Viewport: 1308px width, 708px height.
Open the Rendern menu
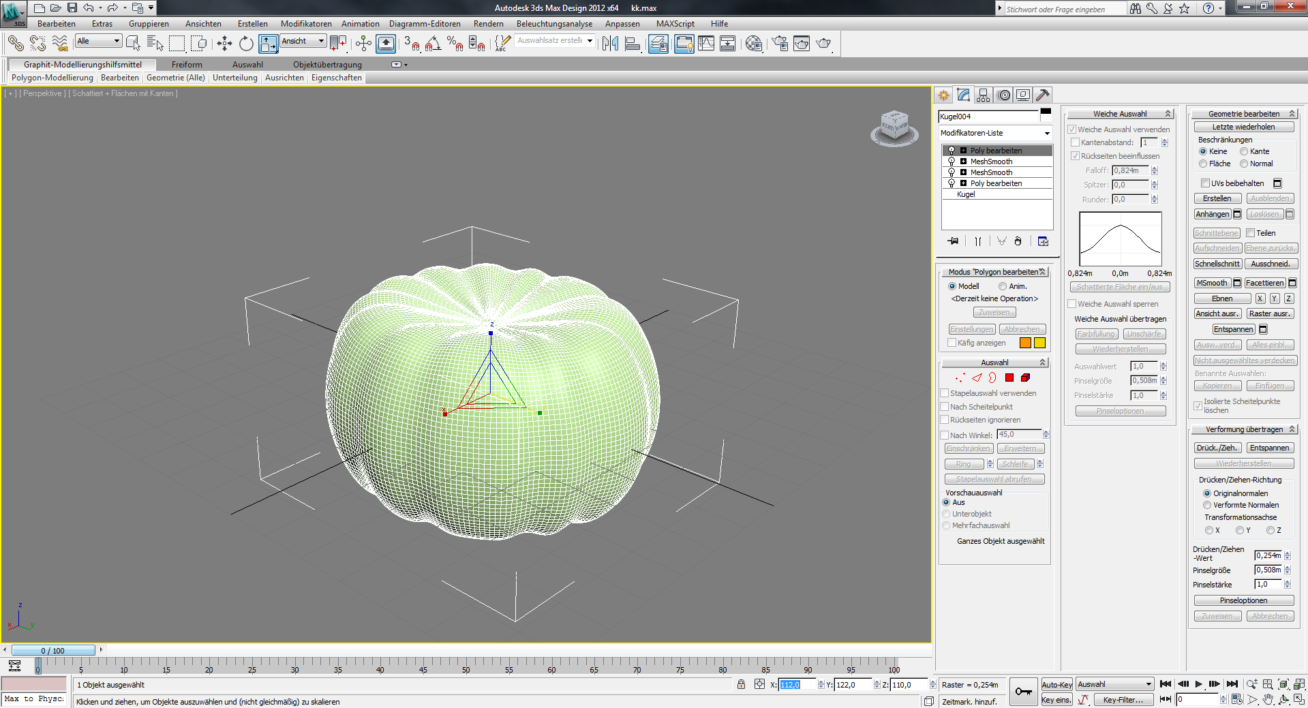tap(489, 24)
